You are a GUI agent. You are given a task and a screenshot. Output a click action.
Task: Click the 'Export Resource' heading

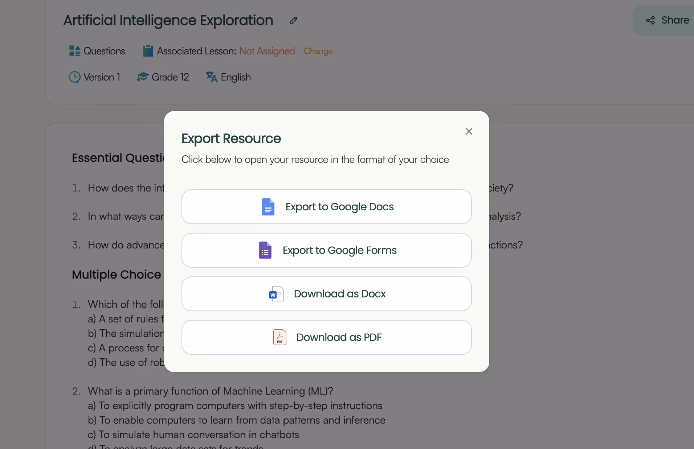tap(231, 139)
